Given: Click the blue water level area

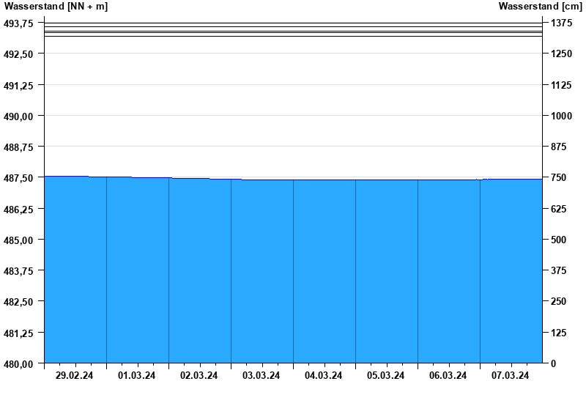Looking at the screenshot, I should (x=293, y=271).
